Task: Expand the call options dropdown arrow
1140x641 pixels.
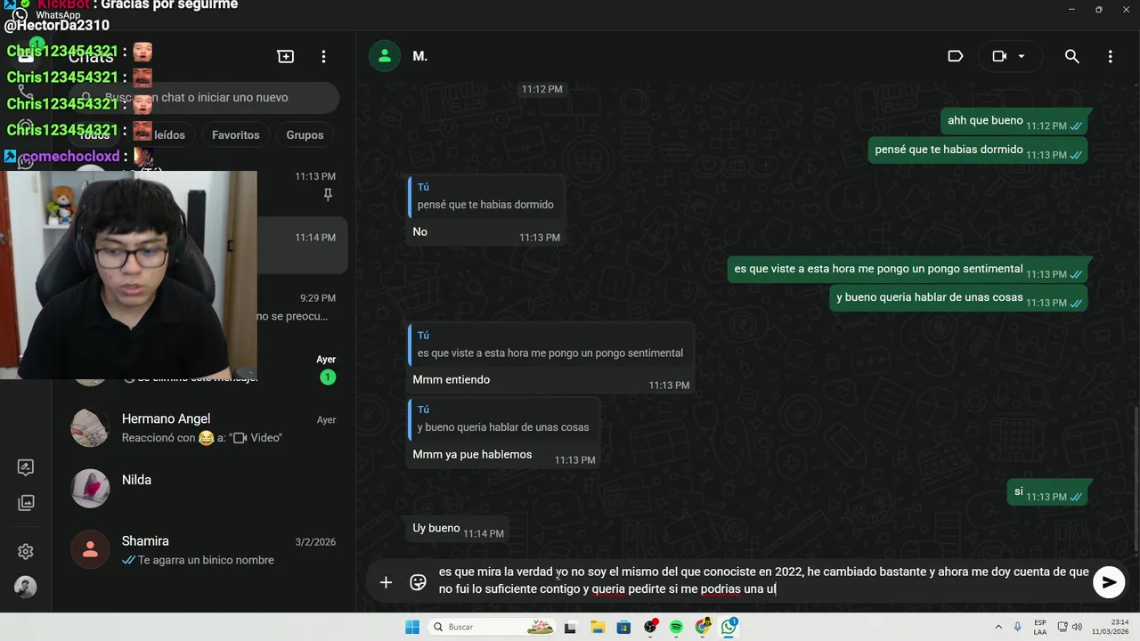Action: 1022,56
